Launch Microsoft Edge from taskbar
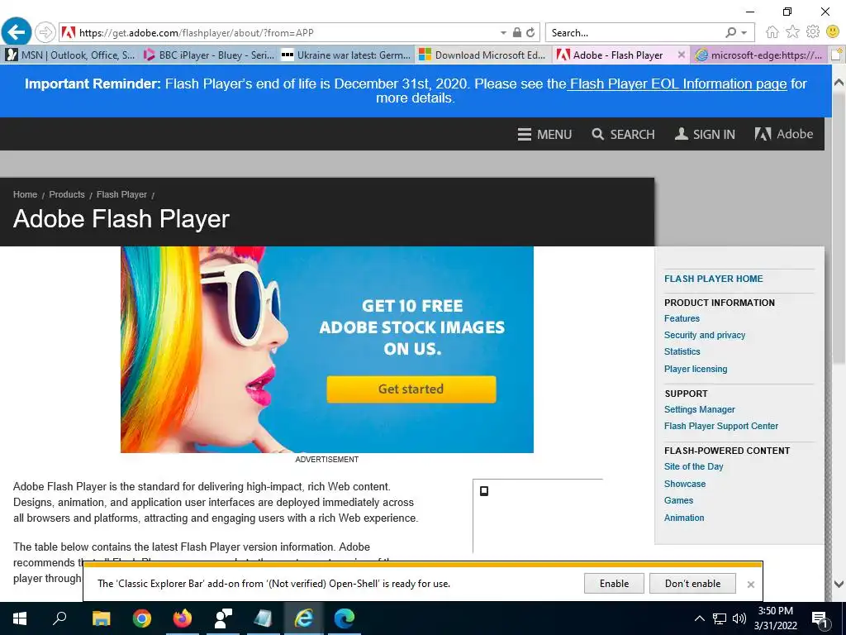Viewport: 846px width, 635px height. click(x=344, y=618)
